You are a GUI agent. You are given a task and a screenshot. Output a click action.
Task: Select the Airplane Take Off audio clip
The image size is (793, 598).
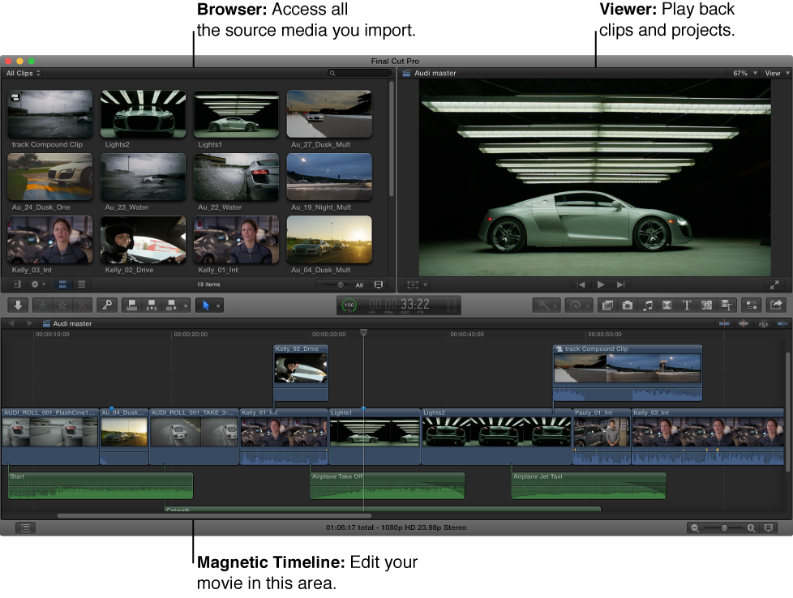click(387, 486)
